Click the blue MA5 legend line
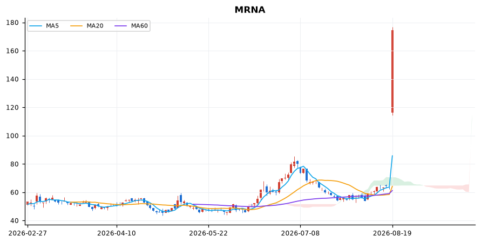The height and width of the screenshot is (243, 481). (x=35, y=26)
